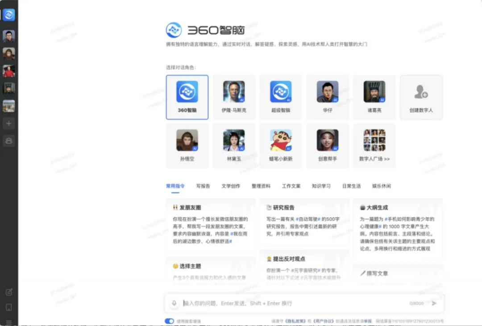Open the hamburger menu at sidebar bottom

click(x=9, y=322)
